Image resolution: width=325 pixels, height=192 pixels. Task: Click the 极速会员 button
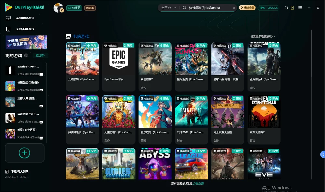(247, 8)
